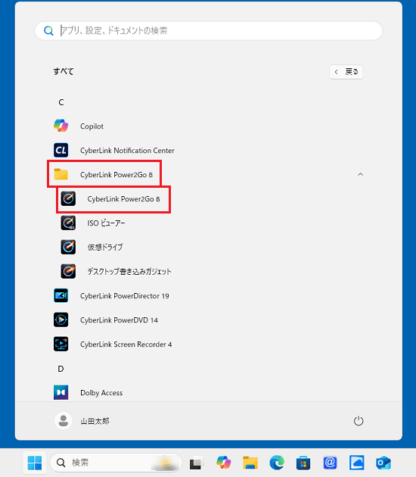
Task: Open Outlook from the taskbar
Action: 383,463
